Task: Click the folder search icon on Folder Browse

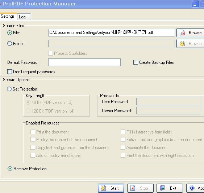Action: (182, 44)
